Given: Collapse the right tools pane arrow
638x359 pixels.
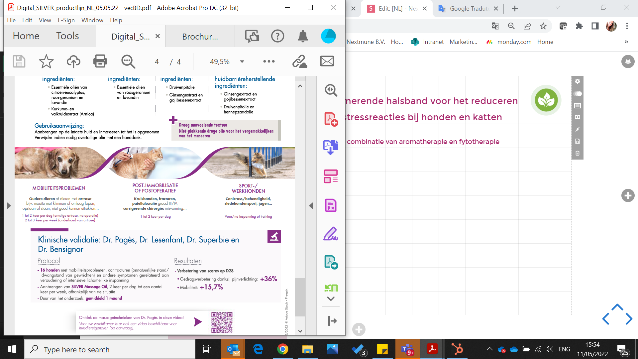Looking at the screenshot, I should 311,206.
